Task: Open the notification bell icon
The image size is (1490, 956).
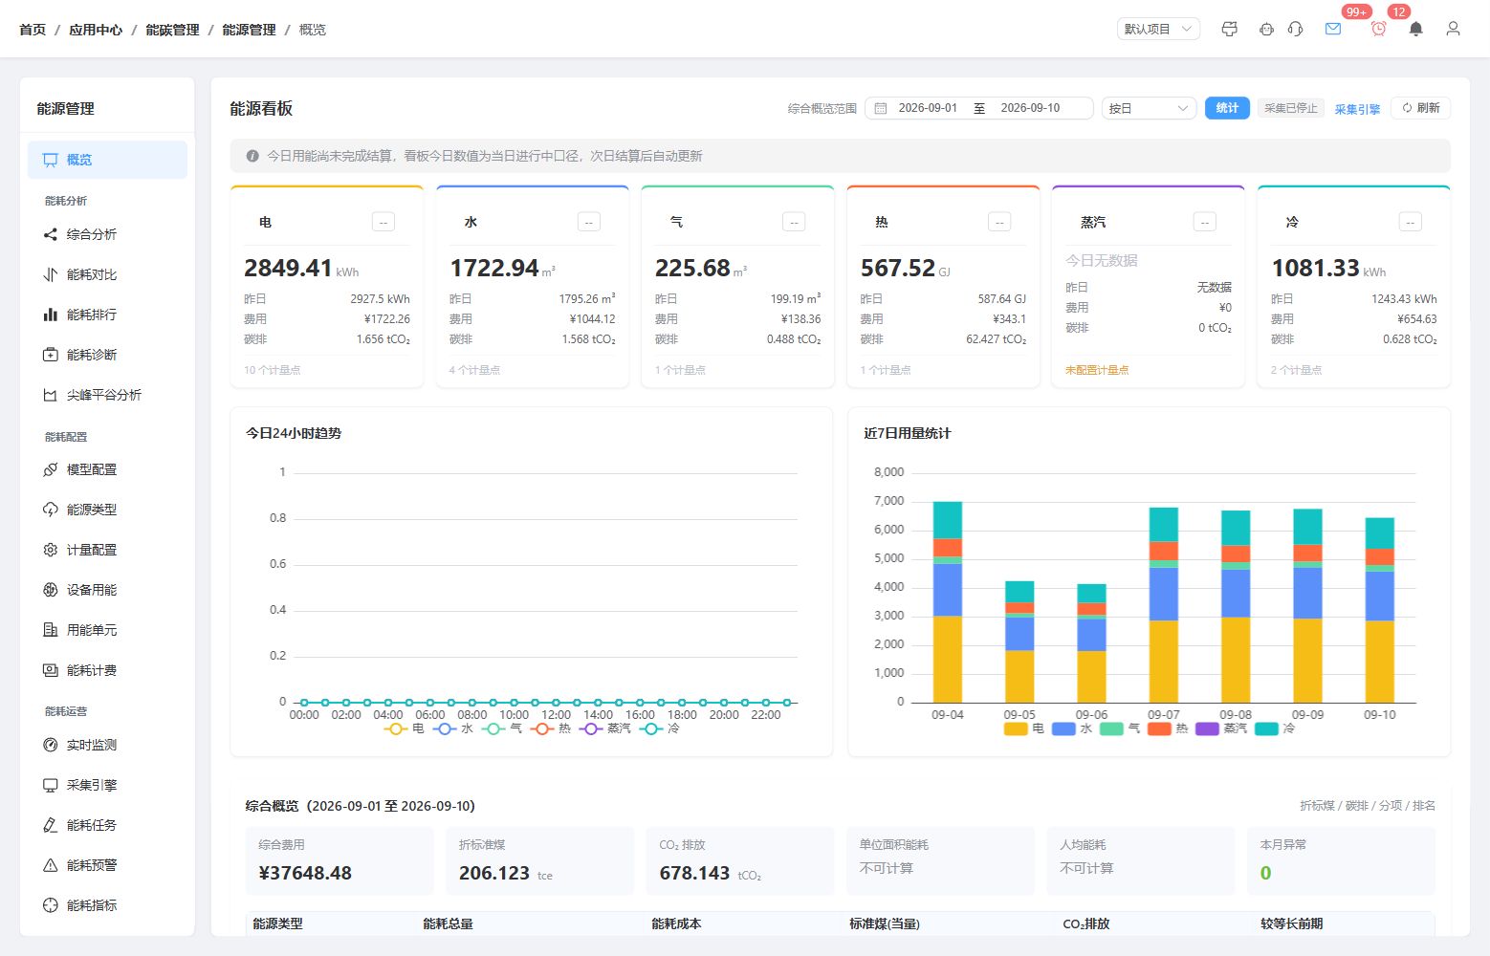Action: click(x=1415, y=29)
